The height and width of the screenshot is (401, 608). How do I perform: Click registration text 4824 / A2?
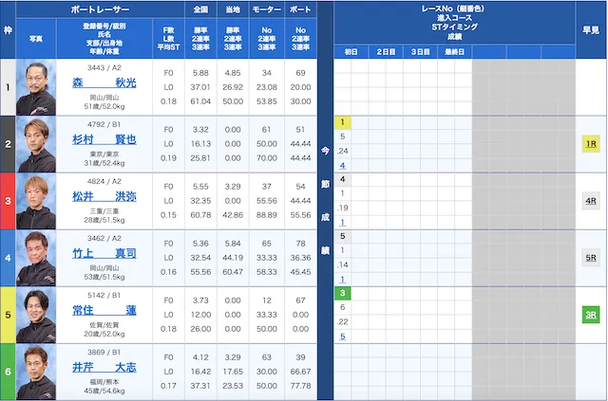click(x=104, y=181)
